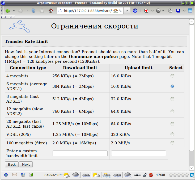This screenshot has height=180, width=195.
Task: Click the Freenet rabbit site icon in URL bar
Action: point(60,11)
